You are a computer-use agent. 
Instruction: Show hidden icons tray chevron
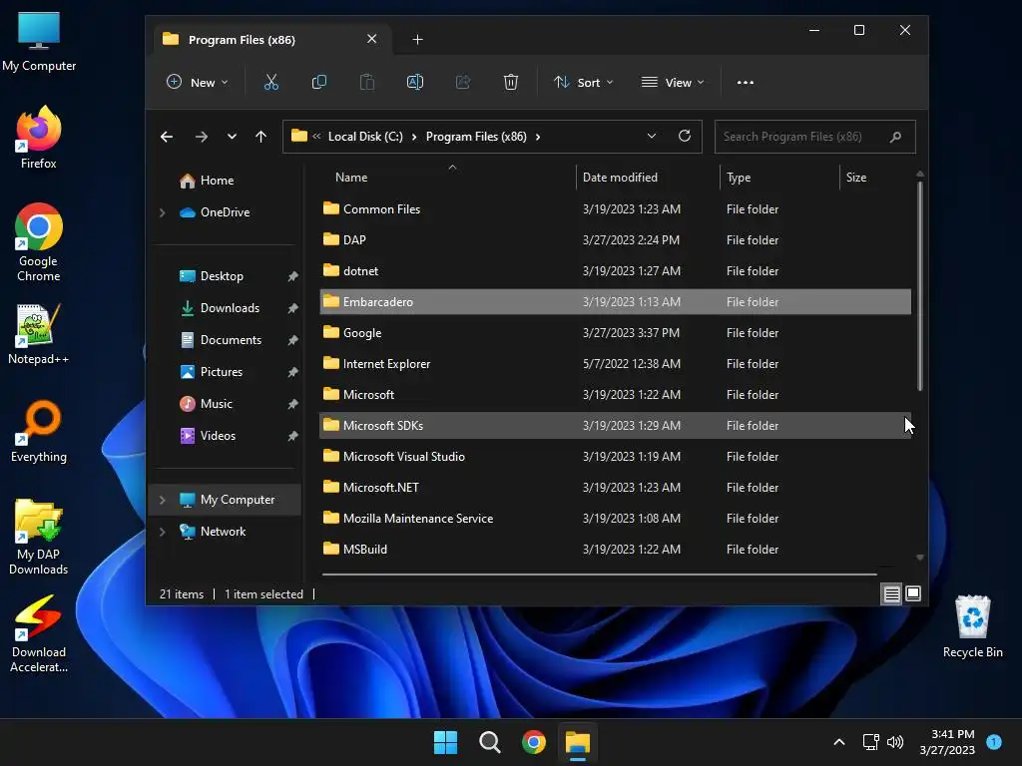[x=839, y=742]
